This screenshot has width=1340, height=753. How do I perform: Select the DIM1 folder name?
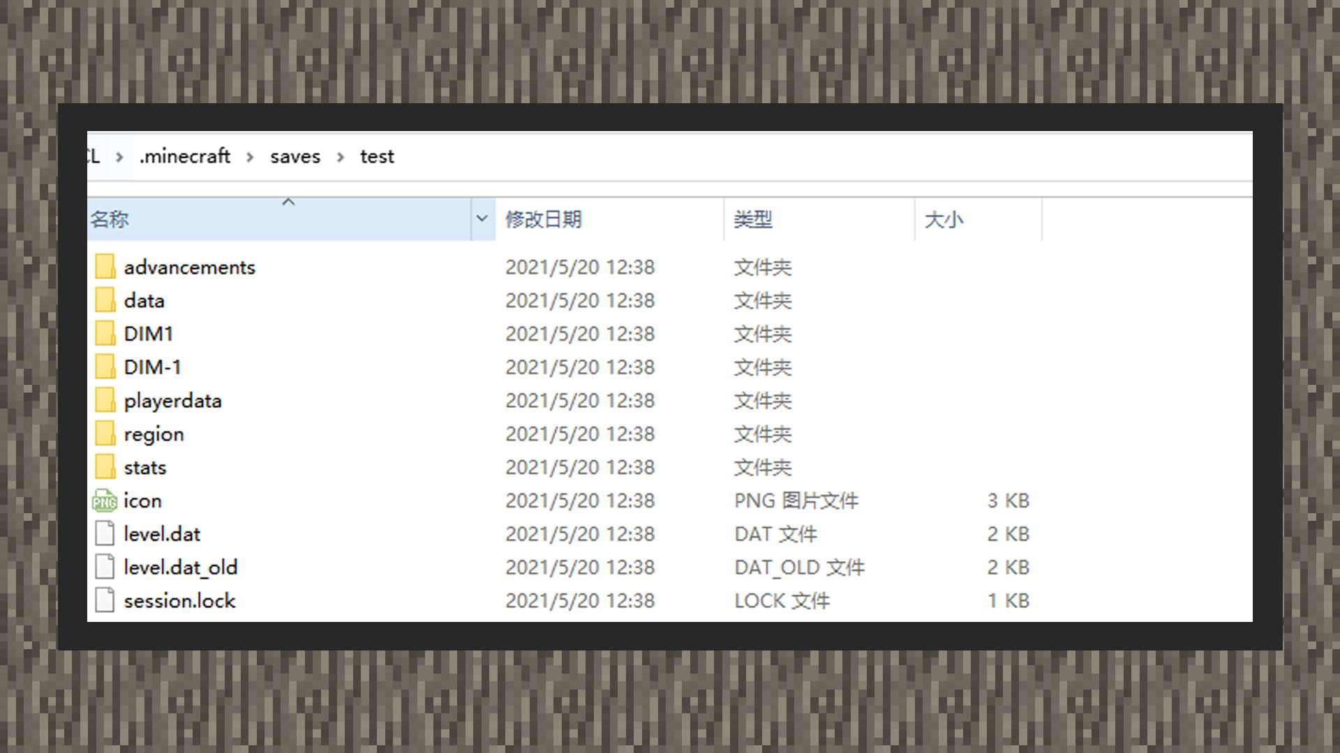(x=149, y=334)
